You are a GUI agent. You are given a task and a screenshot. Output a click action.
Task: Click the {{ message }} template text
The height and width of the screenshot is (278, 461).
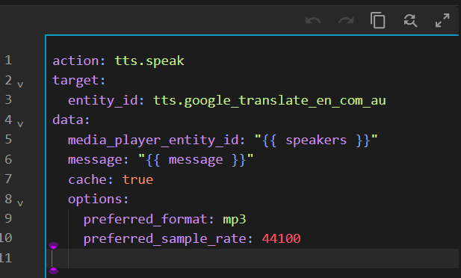tap(196, 160)
